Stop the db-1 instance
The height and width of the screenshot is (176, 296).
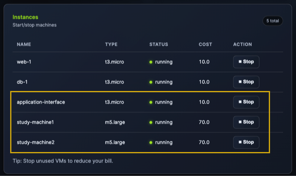tap(246, 82)
